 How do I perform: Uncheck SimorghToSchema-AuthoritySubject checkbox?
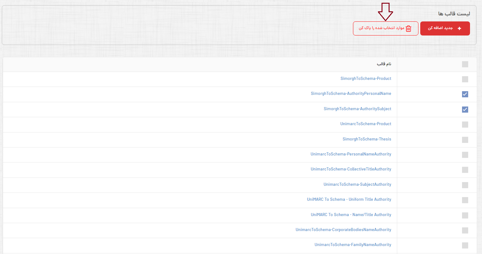tap(465, 110)
